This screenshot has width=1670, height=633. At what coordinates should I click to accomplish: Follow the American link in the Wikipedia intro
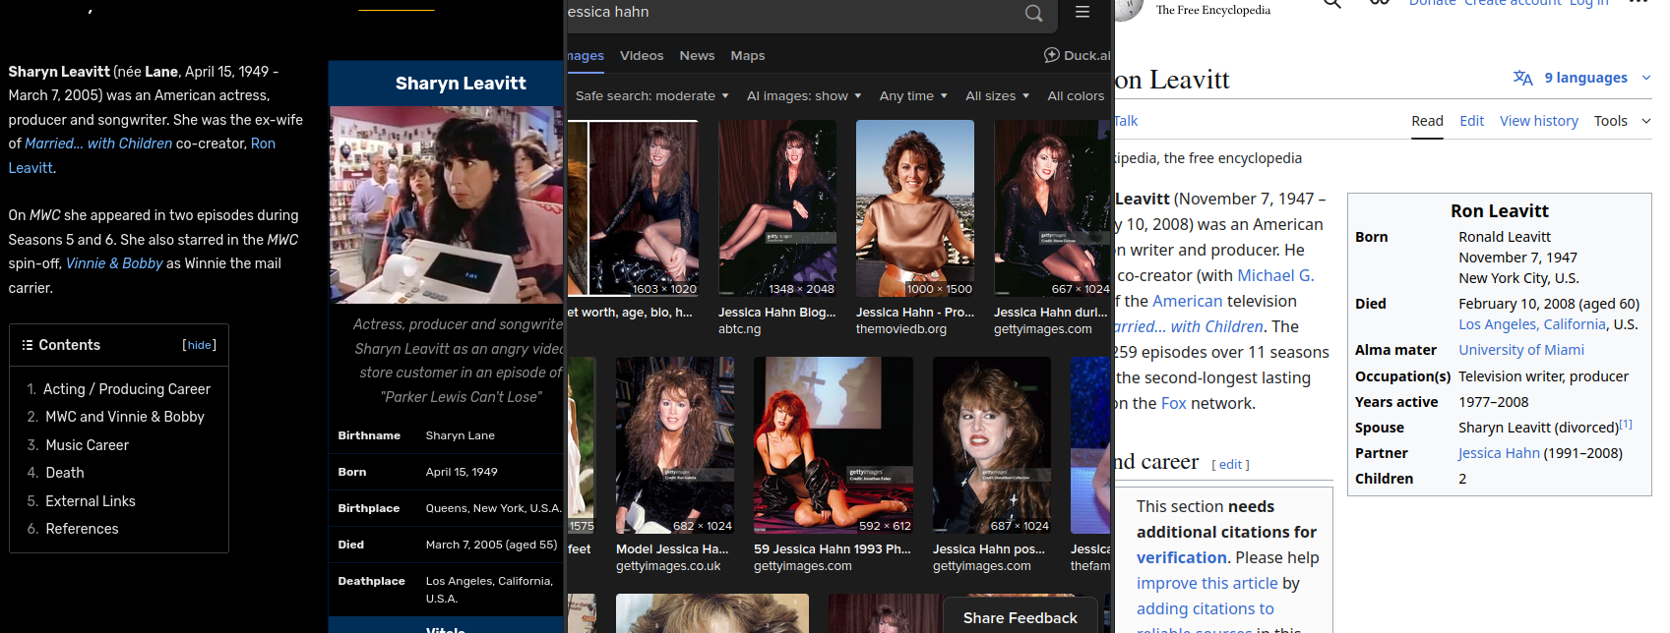(x=1188, y=301)
